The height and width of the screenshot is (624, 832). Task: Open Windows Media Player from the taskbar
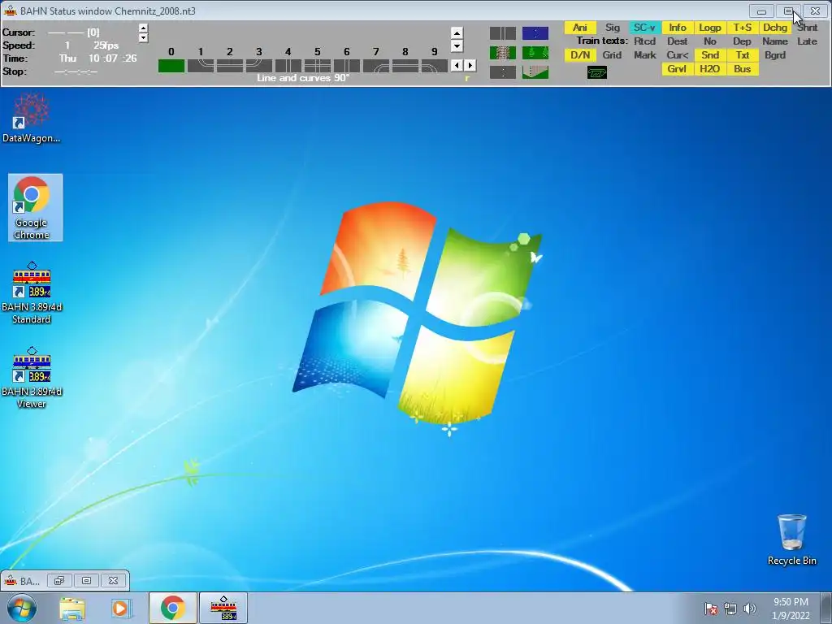click(122, 608)
